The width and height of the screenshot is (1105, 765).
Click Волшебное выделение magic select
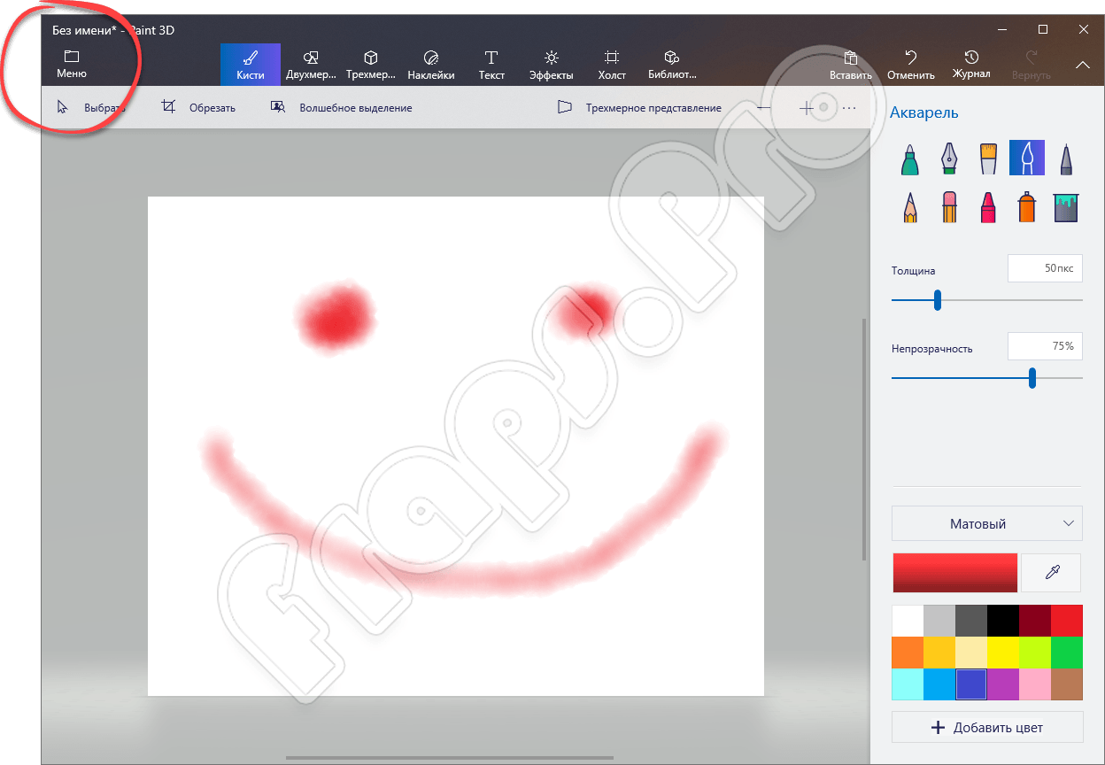[x=342, y=108]
